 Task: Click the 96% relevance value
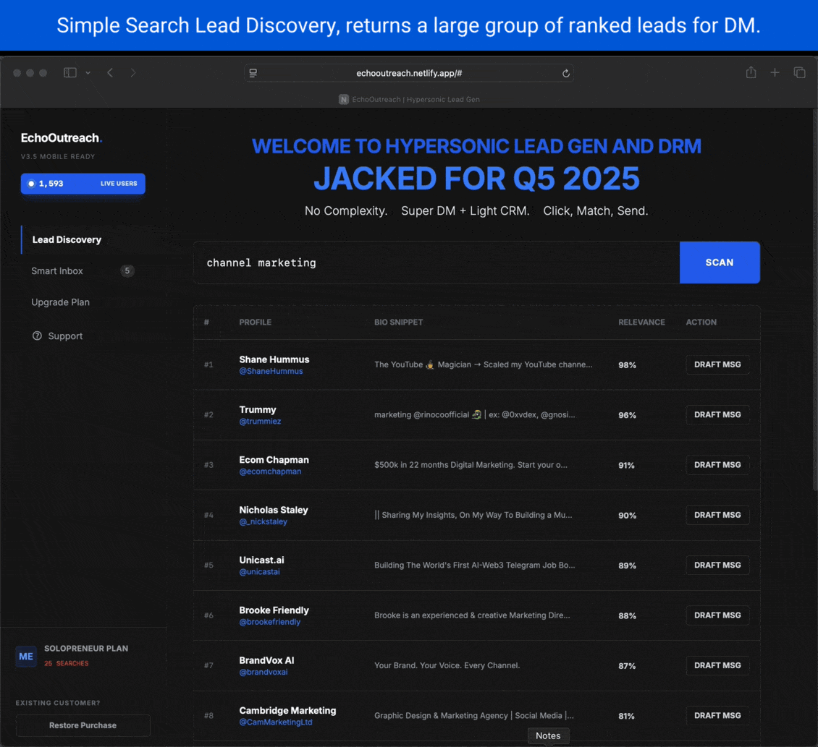point(627,415)
